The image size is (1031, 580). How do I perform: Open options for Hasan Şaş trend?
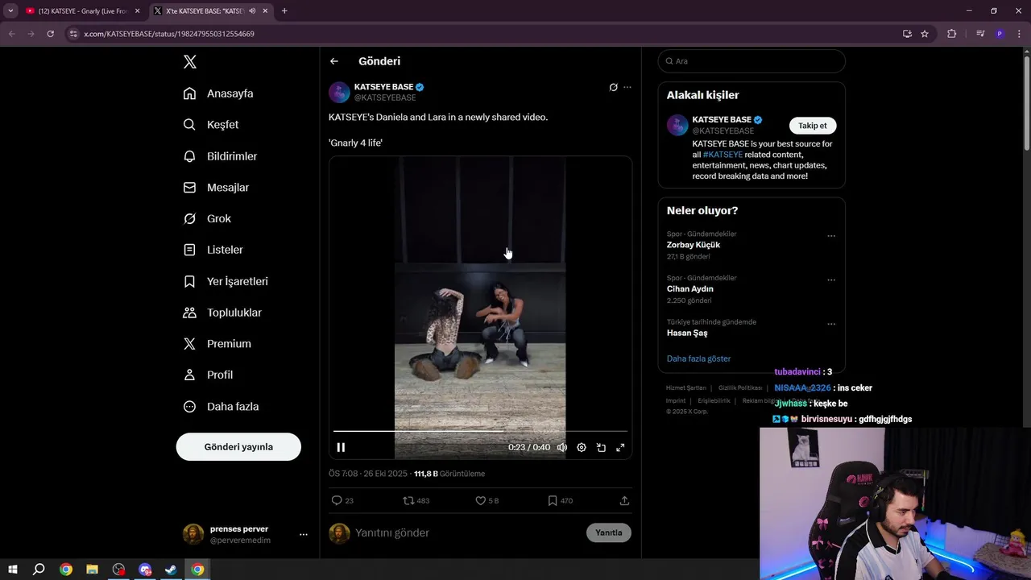tap(831, 324)
